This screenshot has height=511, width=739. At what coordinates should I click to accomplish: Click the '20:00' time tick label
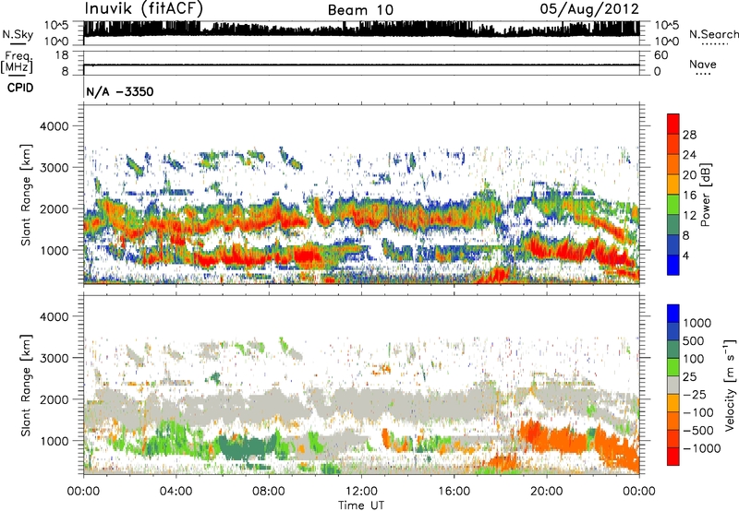click(x=546, y=492)
